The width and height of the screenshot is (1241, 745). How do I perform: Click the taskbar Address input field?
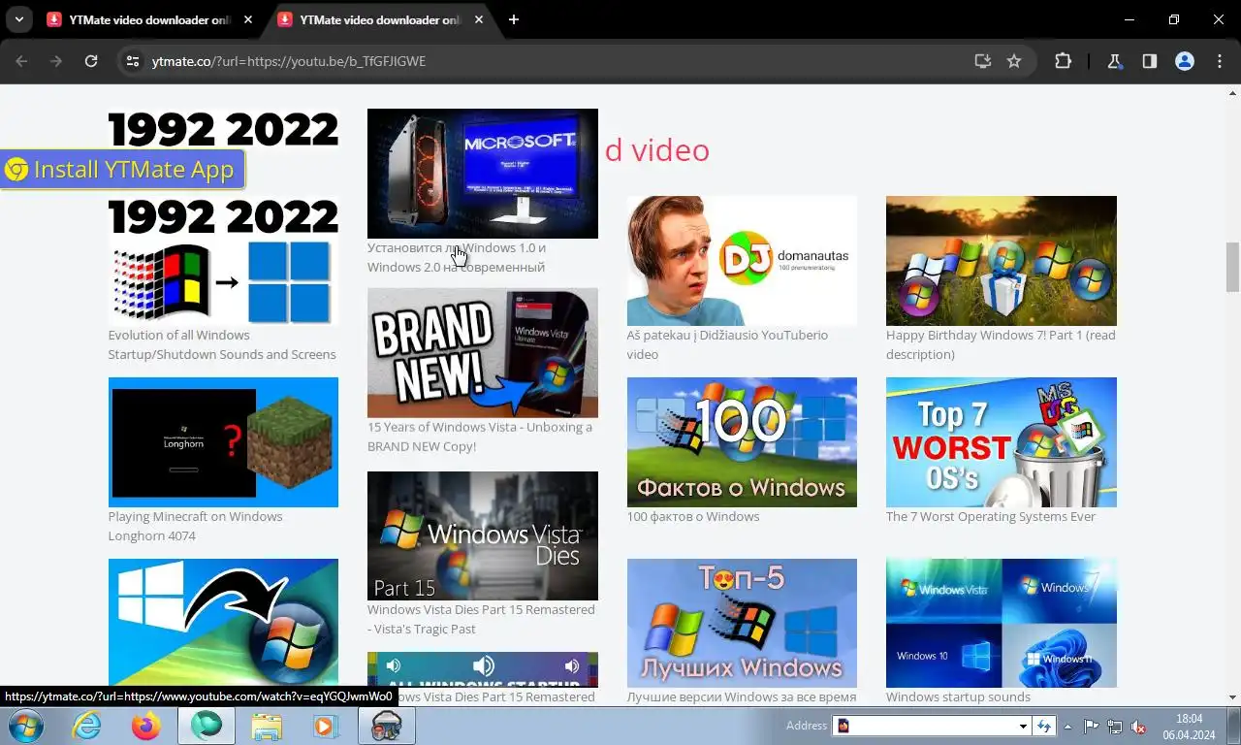[x=924, y=726]
